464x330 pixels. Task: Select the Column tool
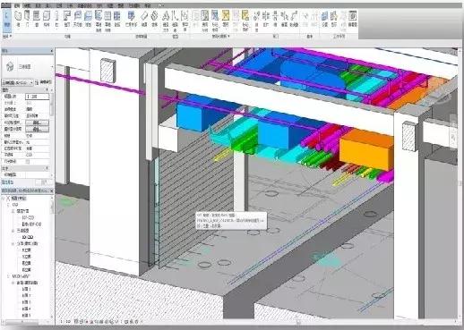coord(56,19)
